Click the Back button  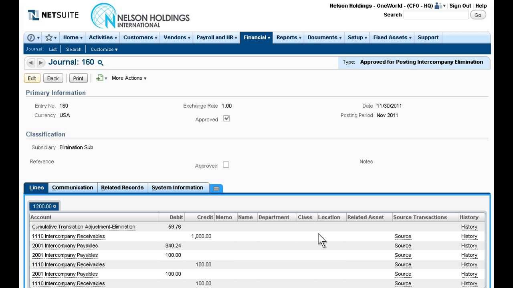(x=53, y=78)
